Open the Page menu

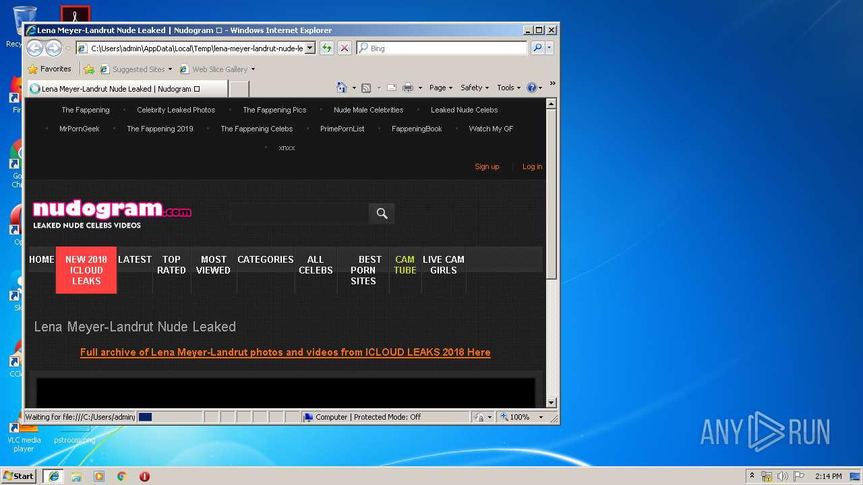441,88
